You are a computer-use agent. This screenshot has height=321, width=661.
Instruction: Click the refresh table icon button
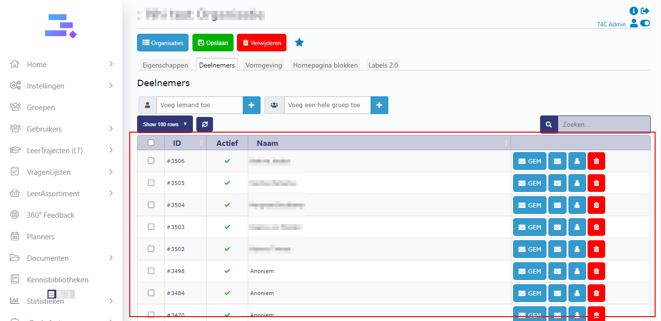[x=205, y=124]
